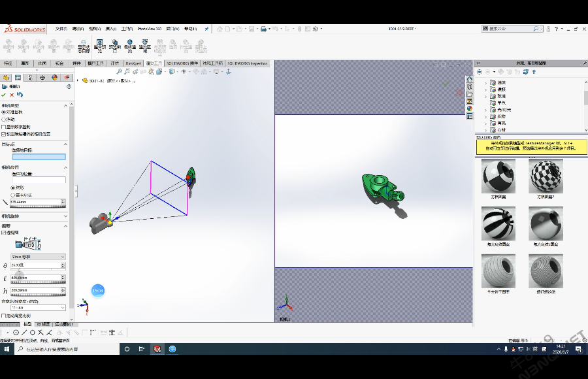
Task: Open DimXpertManager crosshair tab icon
Action: coord(42,78)
